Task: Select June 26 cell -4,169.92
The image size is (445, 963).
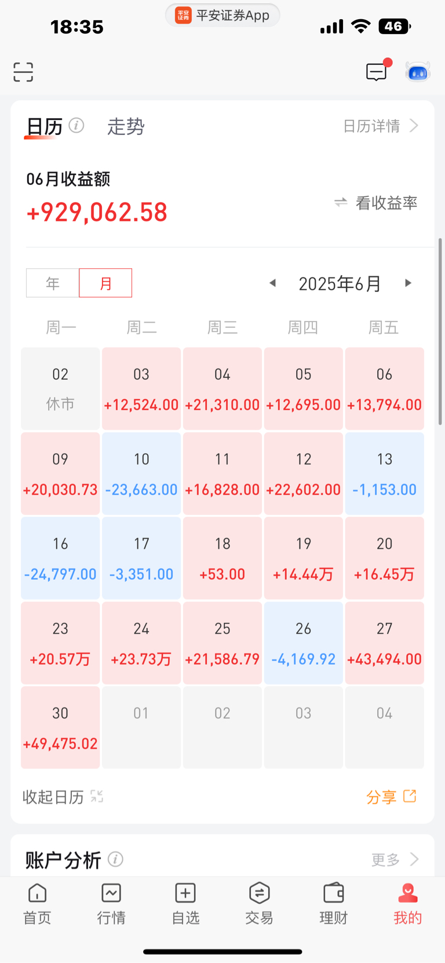Action: [x=304, y=643]
